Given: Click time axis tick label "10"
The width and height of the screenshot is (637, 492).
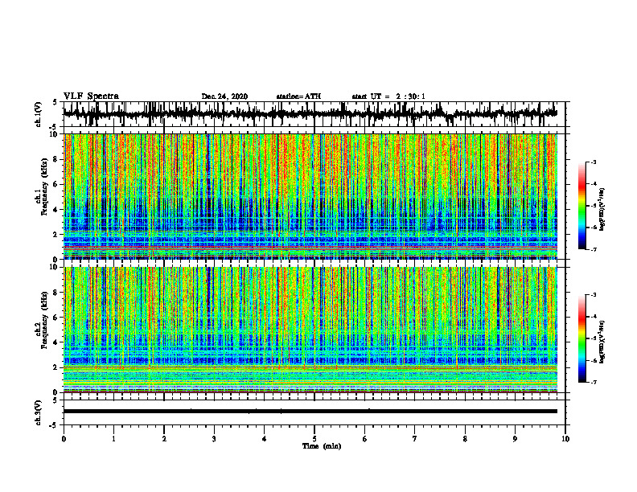Looking at the screenshot, I should (565, 439).
